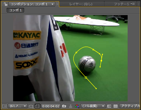This screenshot has height=110, width=141.
Task: Toggle always preview this view icon
Action: coord(4,106)
